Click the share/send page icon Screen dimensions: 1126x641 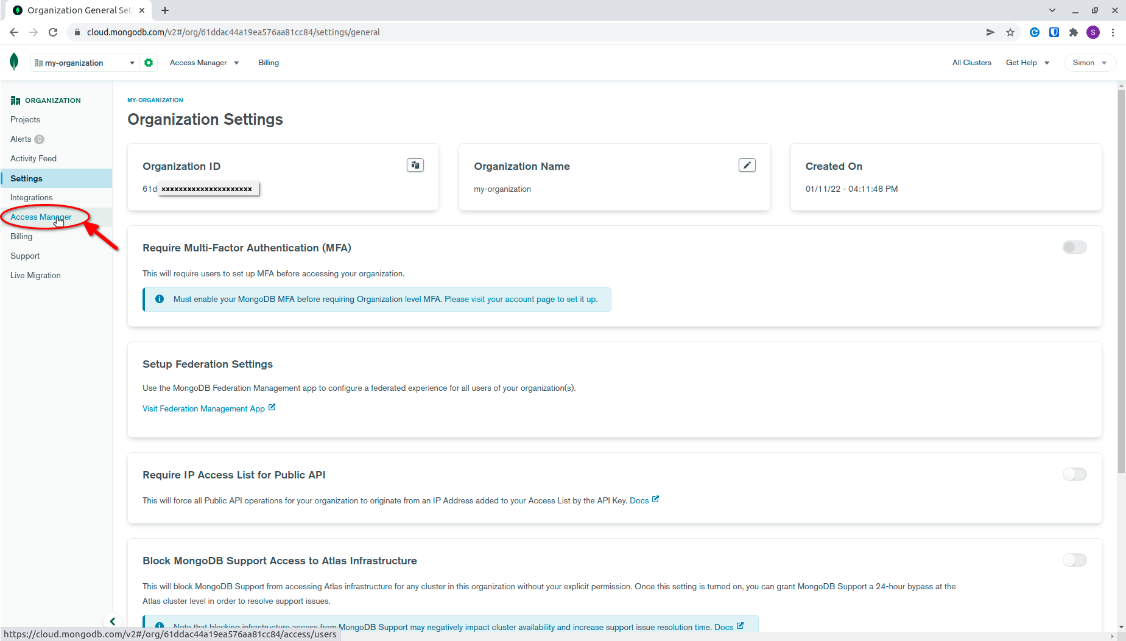click(990, 32)
